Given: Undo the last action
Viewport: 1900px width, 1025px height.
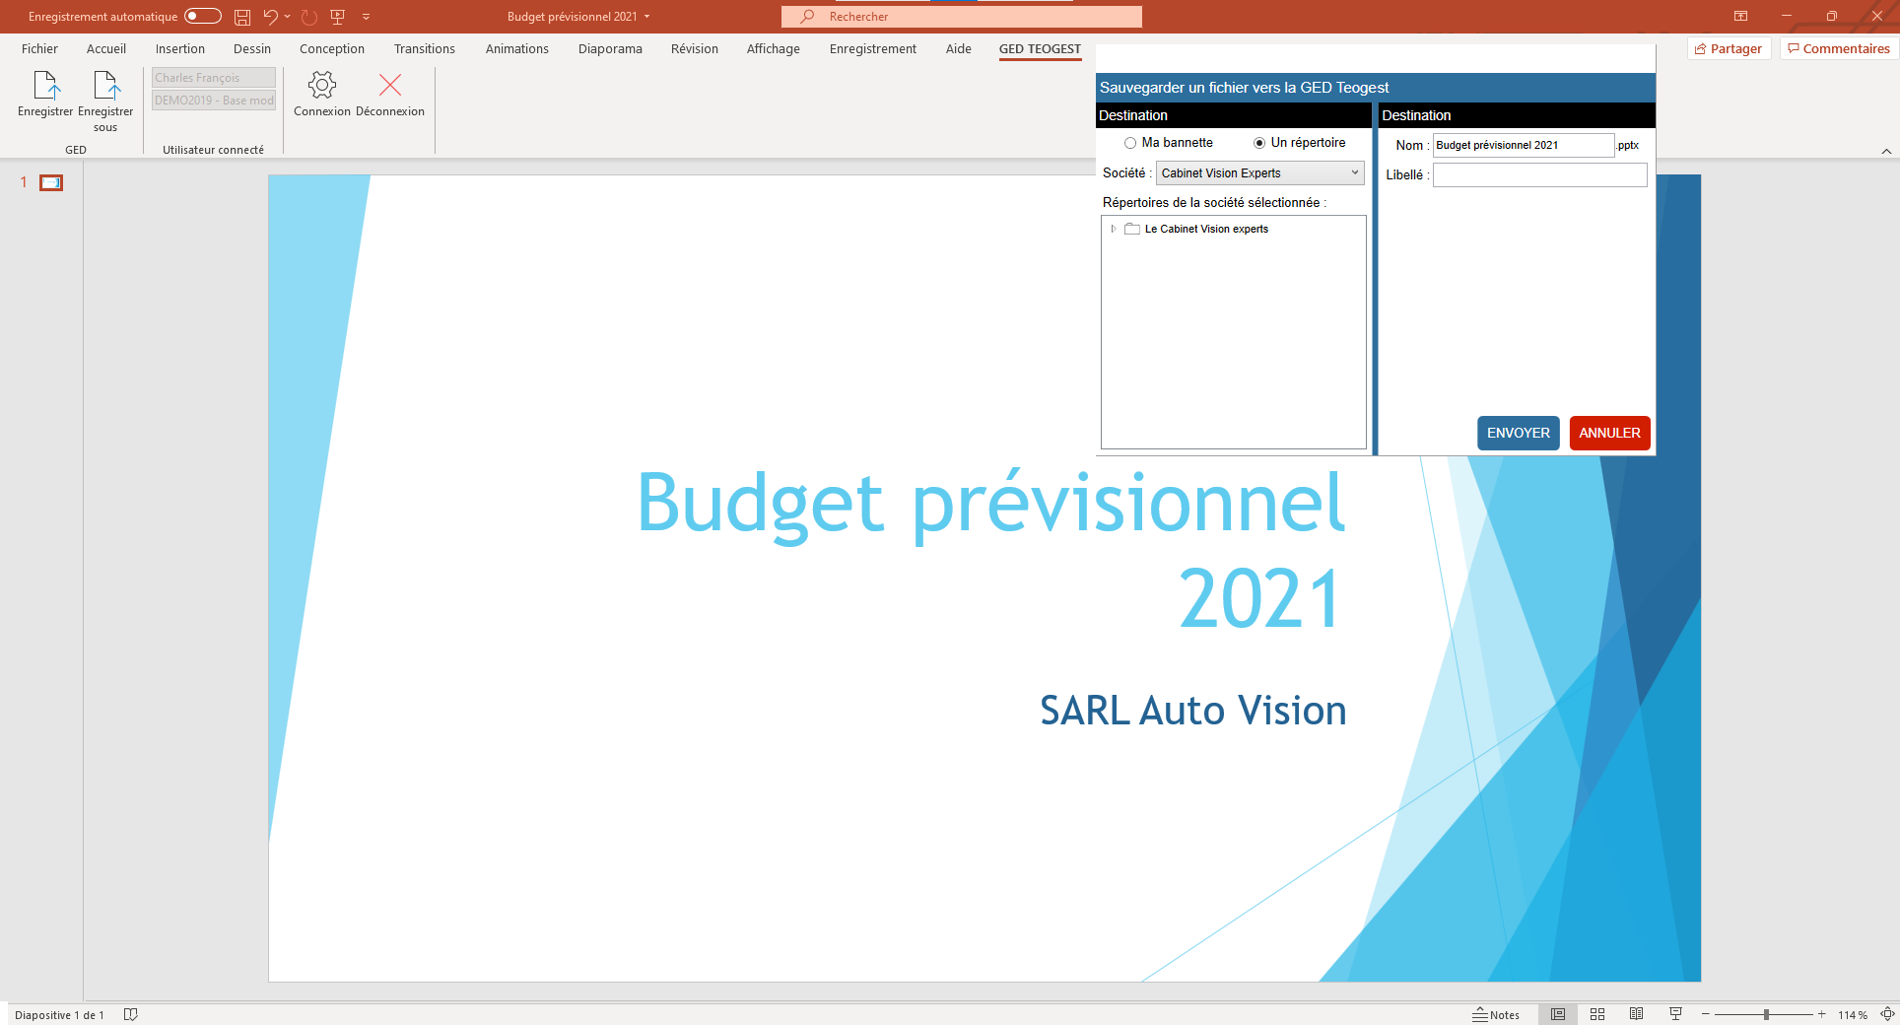Looking at the screenshot, I should coord(270,17).
